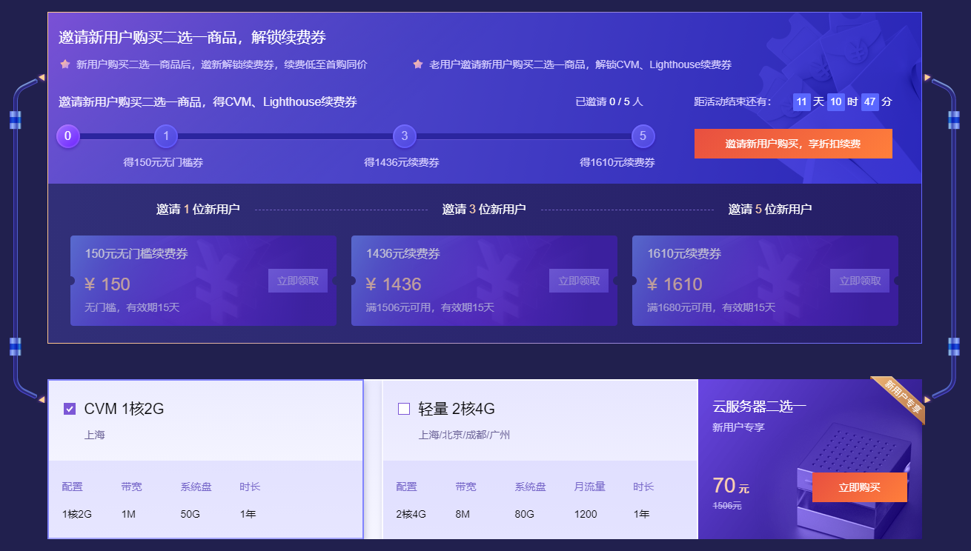Click the 已邀请 0 / 5 人 counter
Image resolution: width=971 pixels, height=551 pixels.
[609, 102]
